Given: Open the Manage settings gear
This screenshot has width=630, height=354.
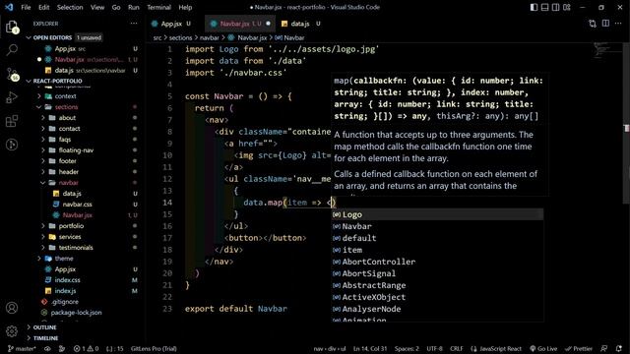Looking at the screenshot, I should click(12, 331).
